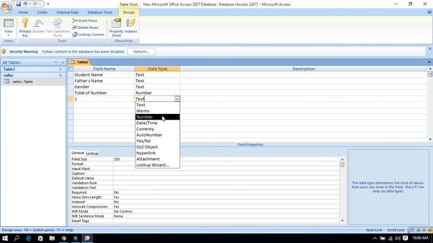Choose Date/Time data type
Image resolution: width=433 pixels, height=243 pixels.
click(158, 123)
